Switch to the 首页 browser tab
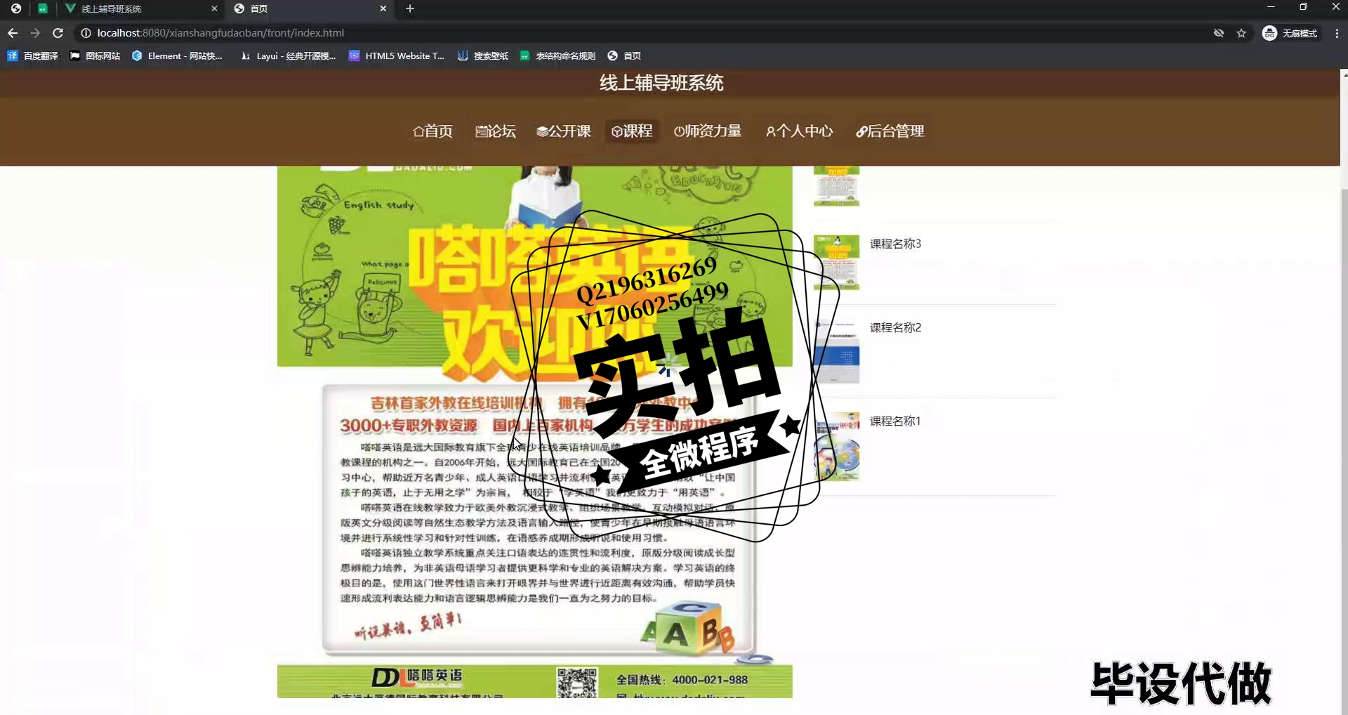This screenshot has height=715, width=1348. tap(310, 8)
